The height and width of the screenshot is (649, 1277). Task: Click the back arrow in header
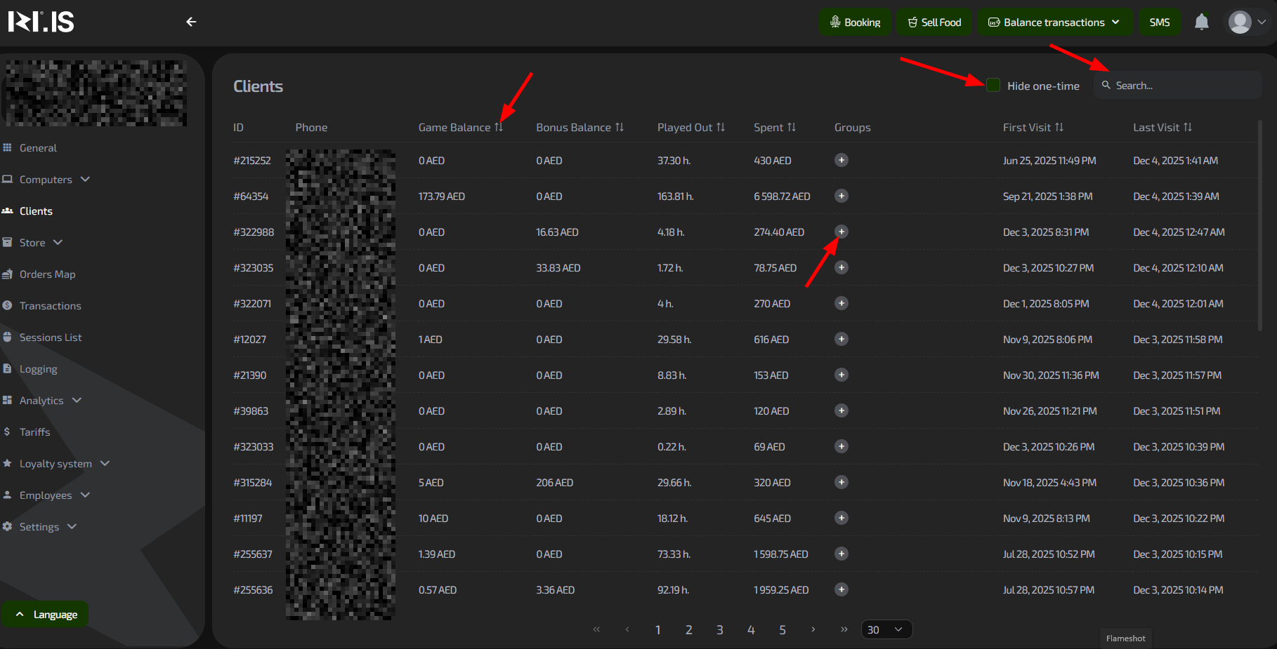tap(191, 22)
